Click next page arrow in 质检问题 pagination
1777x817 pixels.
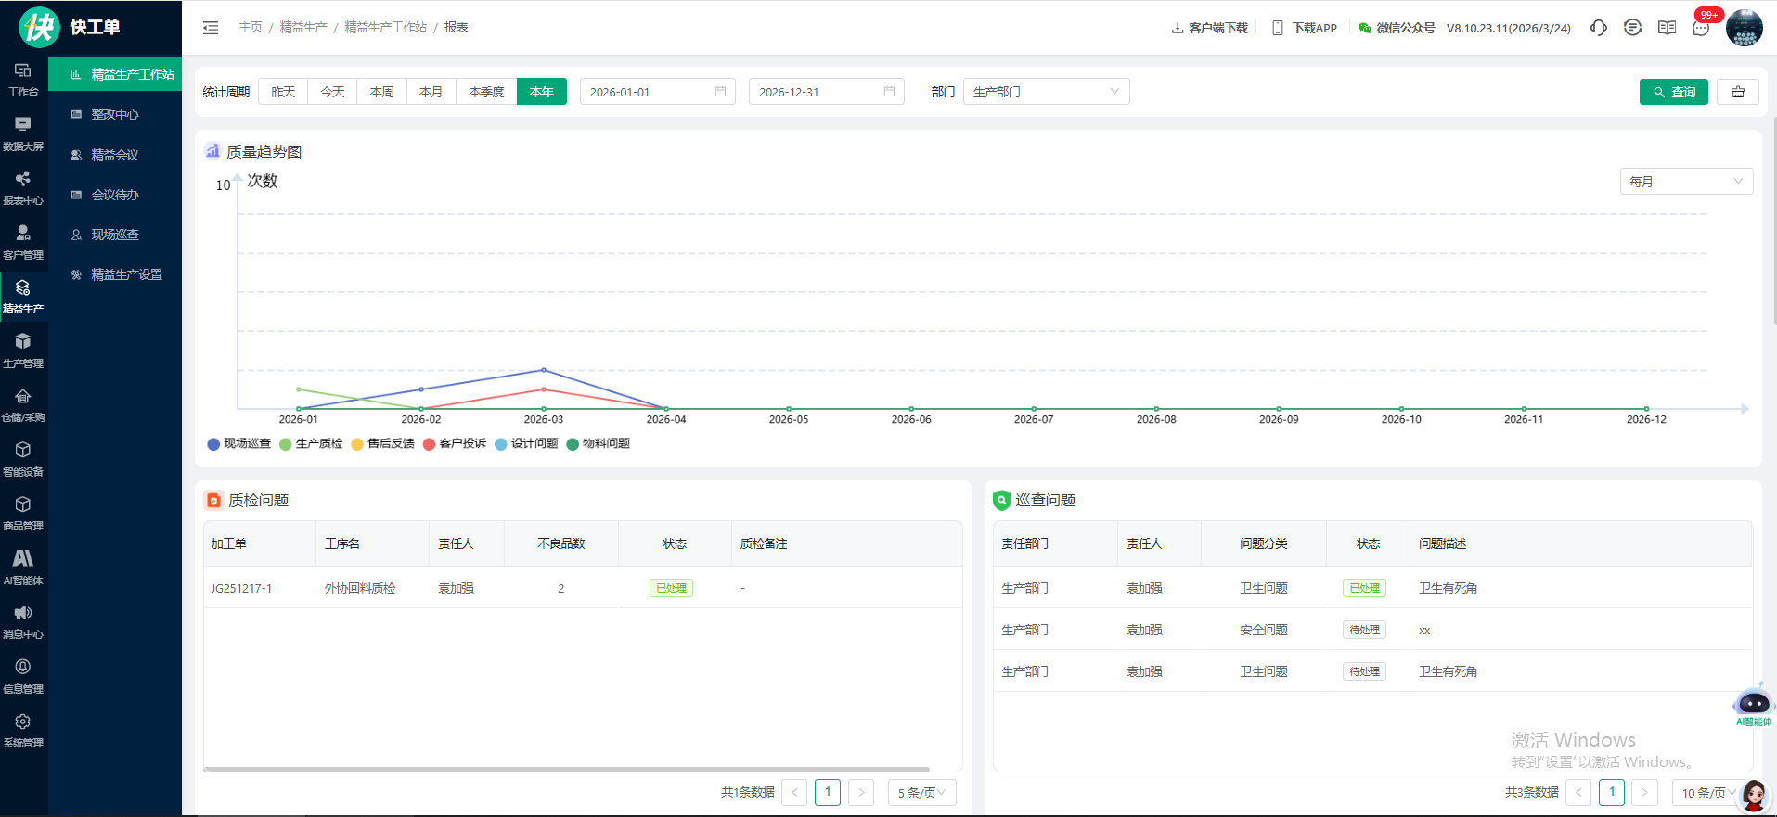(861, 793)
